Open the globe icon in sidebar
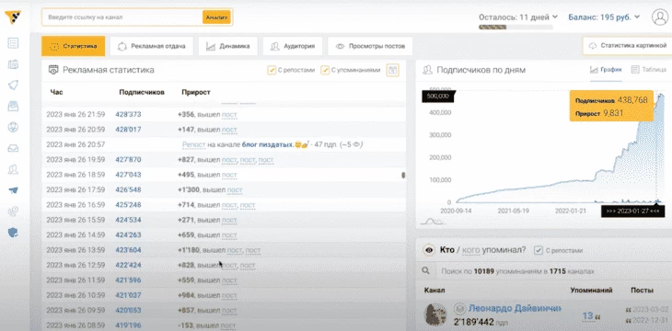Image resolution: width=672 pixels, height=331 pixels. 13,127
